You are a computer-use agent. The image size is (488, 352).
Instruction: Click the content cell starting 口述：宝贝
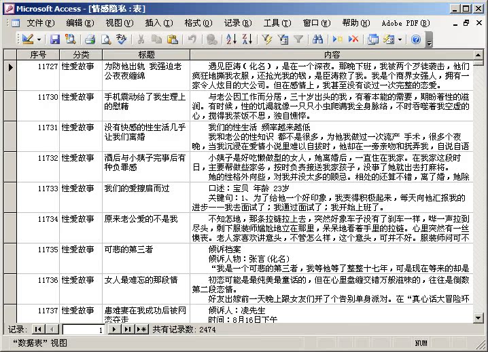(x=332, y=197)
